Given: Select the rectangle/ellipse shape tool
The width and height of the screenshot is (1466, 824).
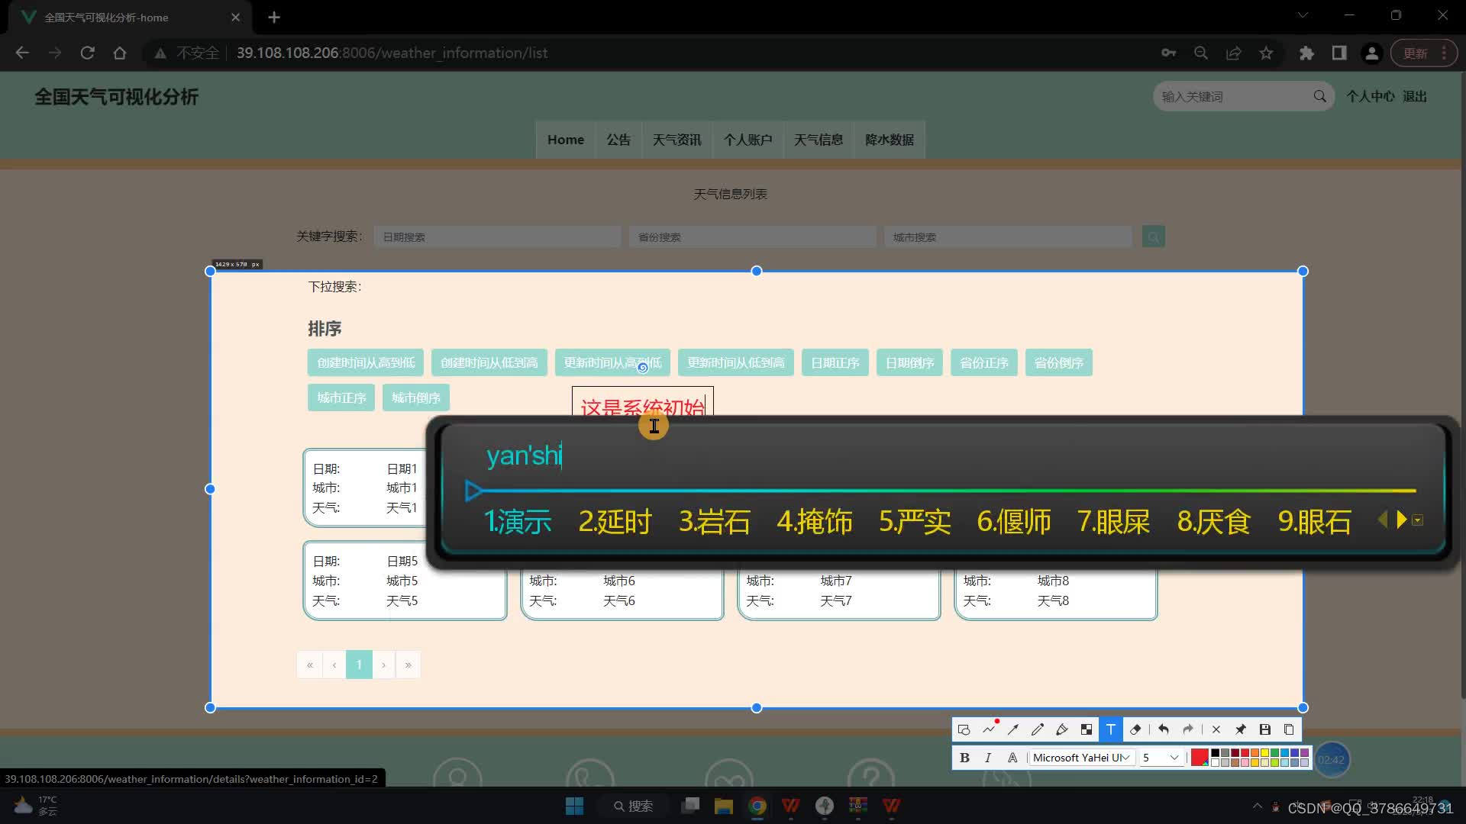Looking at the screenshot, I should click(964, 729).
